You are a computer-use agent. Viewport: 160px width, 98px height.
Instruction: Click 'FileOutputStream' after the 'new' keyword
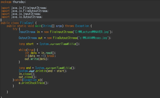point(65,38)
